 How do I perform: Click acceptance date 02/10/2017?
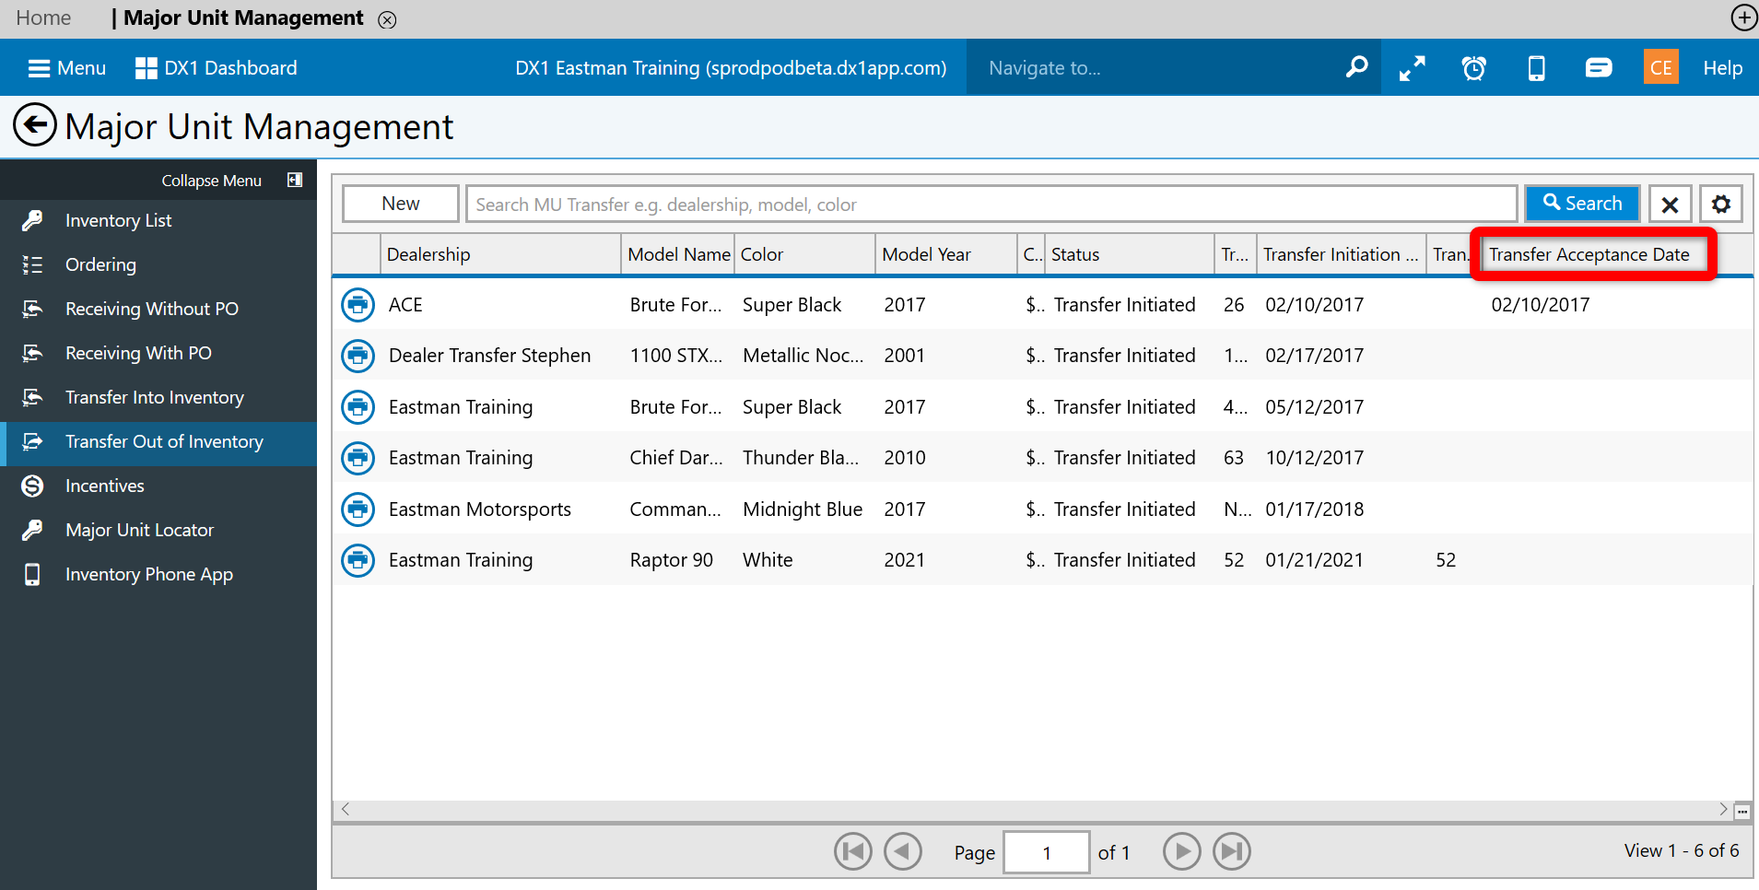pyautogui.click(x=1541, y=305)
